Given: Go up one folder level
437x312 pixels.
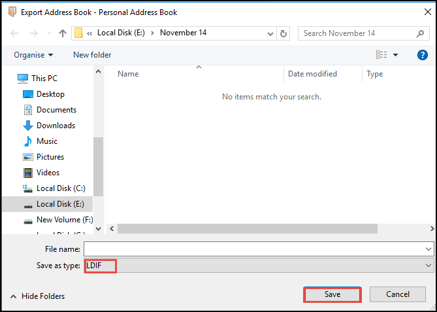Looking at the screenshot, I should pyautogui.click(x=63, y=33).
